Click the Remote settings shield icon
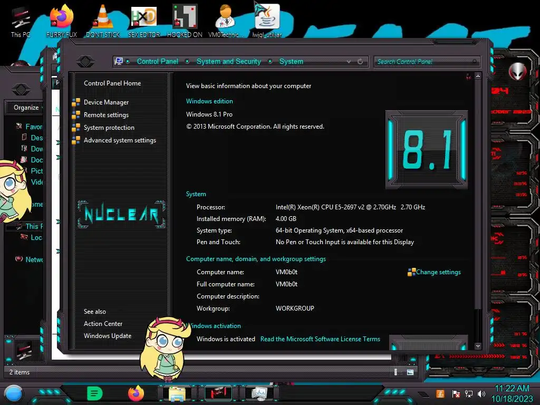This screenshot has height=405, width=540. (76, 115)
